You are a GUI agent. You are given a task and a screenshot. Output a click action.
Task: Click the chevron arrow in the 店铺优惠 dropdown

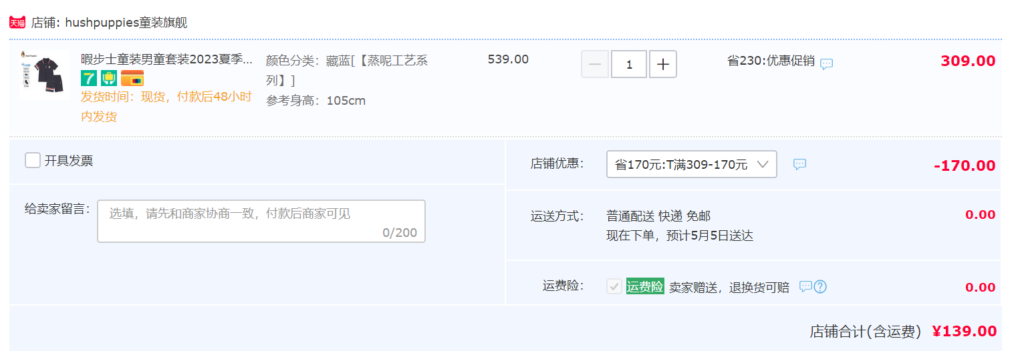tap(763, 164)
